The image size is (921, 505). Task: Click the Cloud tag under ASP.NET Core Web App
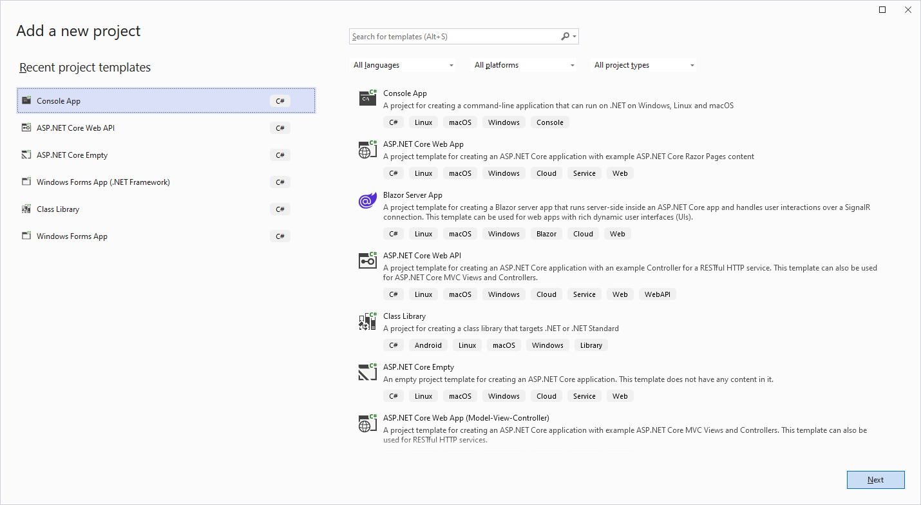tap(547, 173)
